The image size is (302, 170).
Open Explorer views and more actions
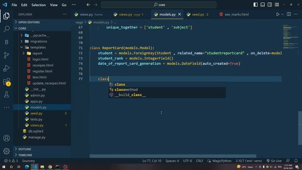point(65,14)
